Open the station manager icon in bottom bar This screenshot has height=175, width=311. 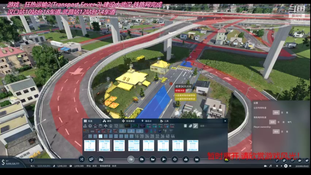click(101, 159)
